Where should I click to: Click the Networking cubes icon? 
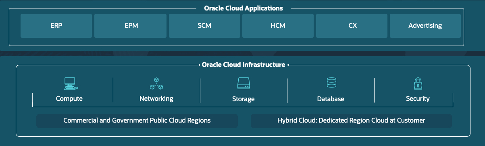(x=156, y=83)
